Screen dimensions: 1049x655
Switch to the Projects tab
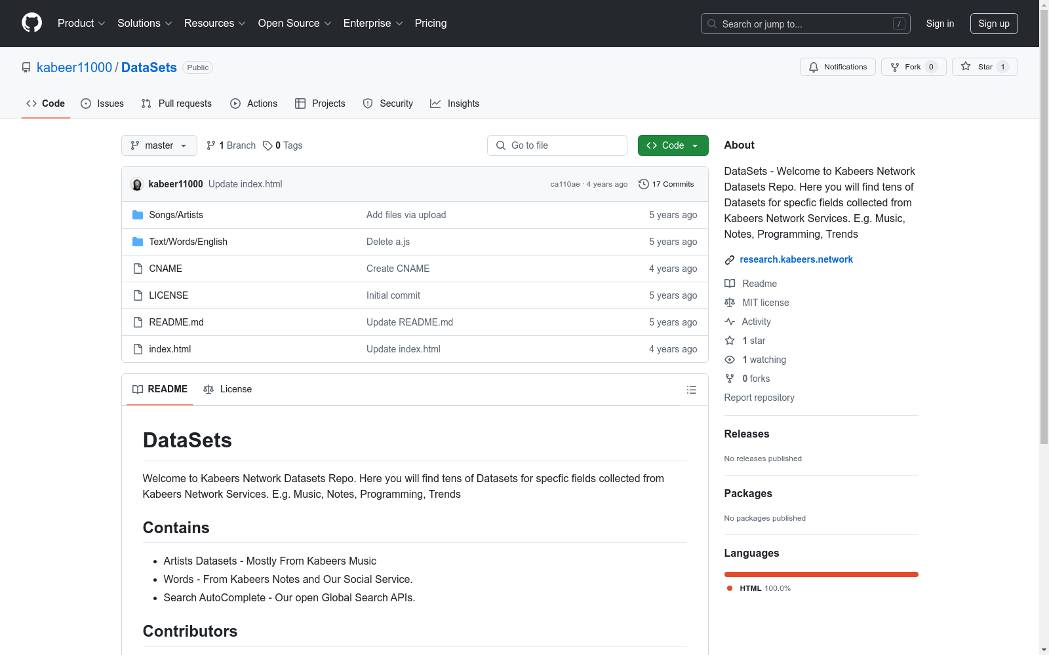pyautogui.click(x=320, y=103)
